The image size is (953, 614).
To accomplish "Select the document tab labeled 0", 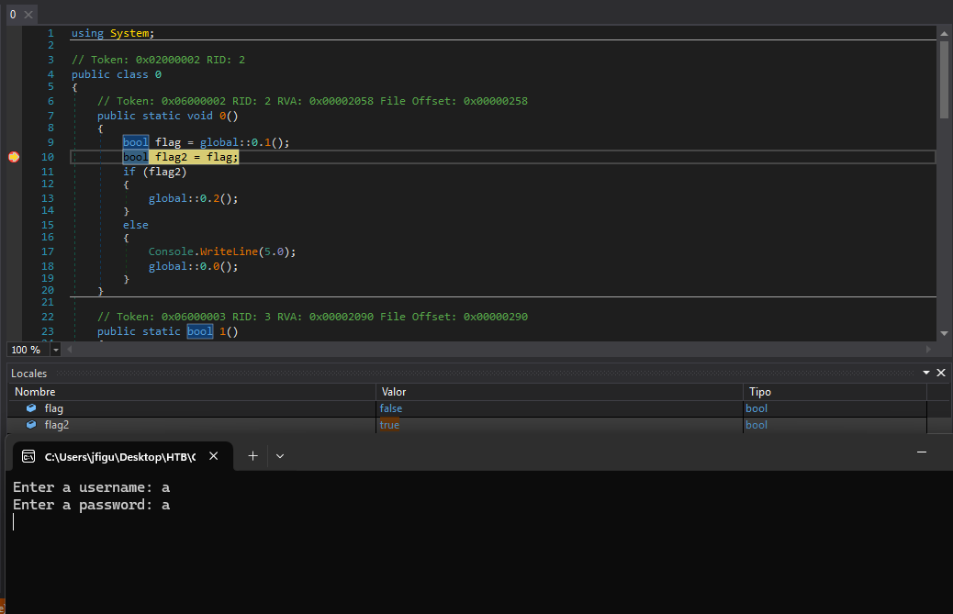I will tap(12, 14).
